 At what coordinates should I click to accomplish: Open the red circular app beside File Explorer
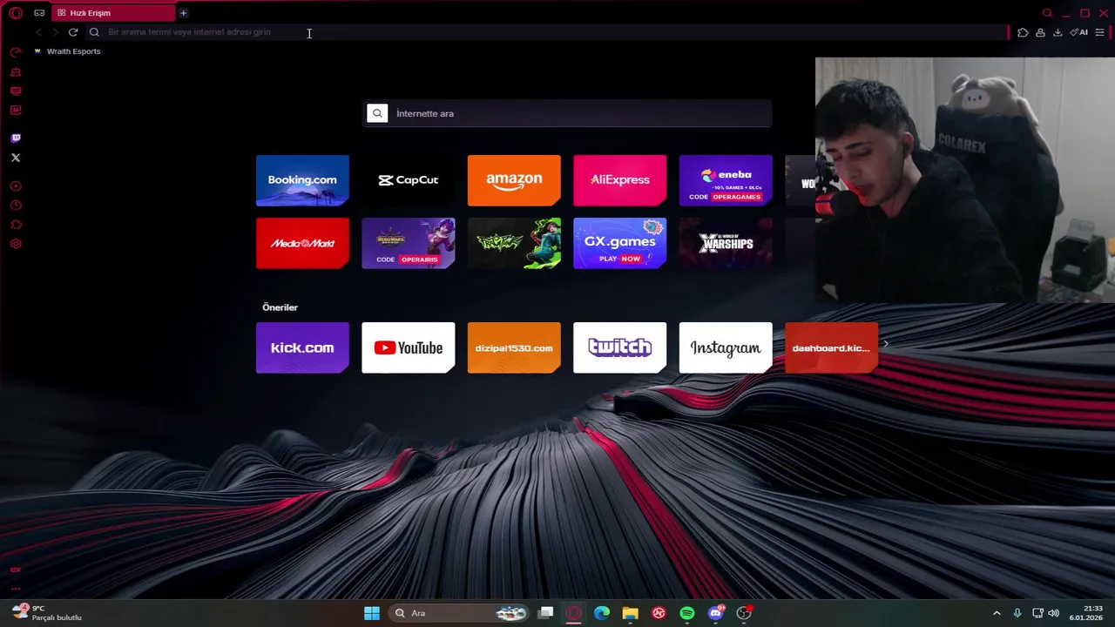659,613
